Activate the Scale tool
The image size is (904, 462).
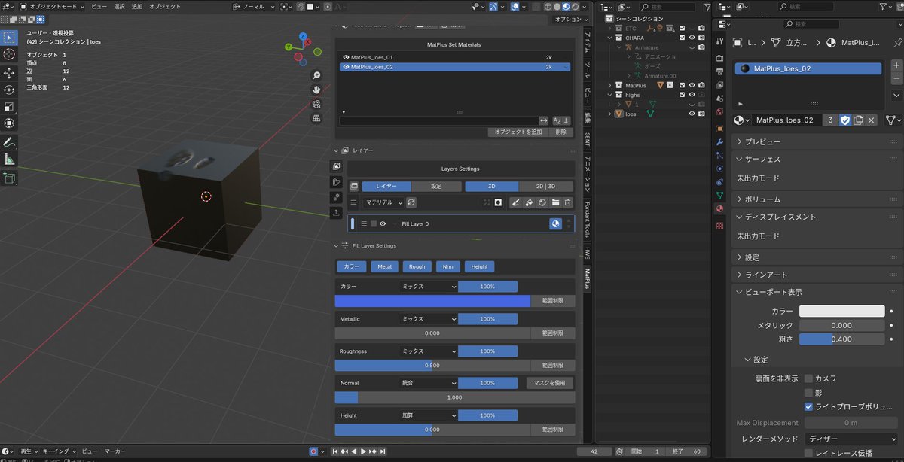9,106
